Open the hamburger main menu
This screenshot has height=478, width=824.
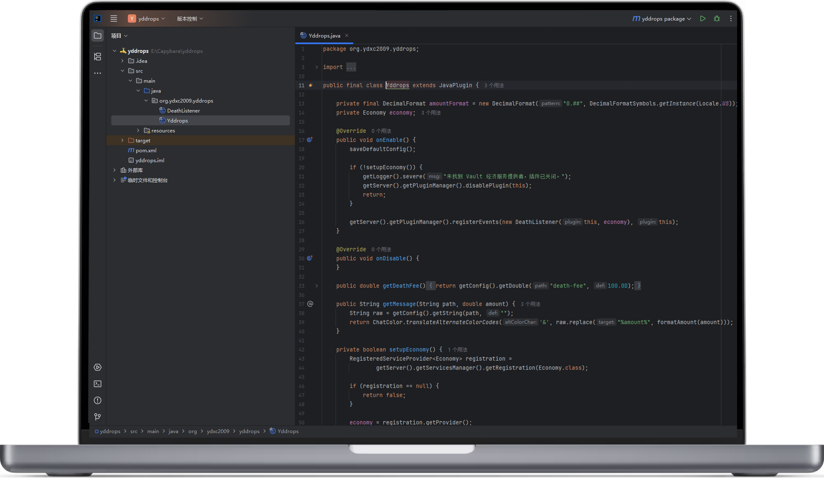[114, 19]
